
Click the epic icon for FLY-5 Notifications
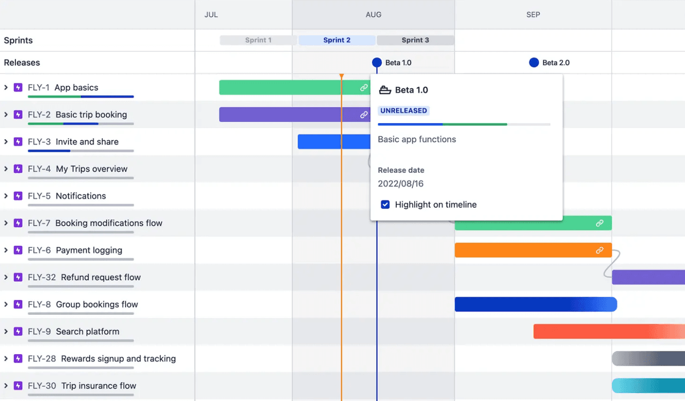18,196
